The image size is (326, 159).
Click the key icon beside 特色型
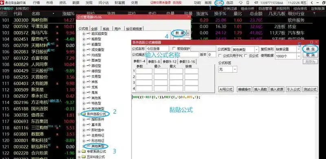pos(88,103)
